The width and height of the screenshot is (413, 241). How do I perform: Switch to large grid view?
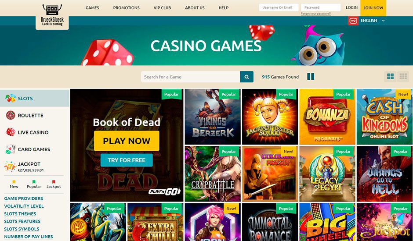[390, 77]
